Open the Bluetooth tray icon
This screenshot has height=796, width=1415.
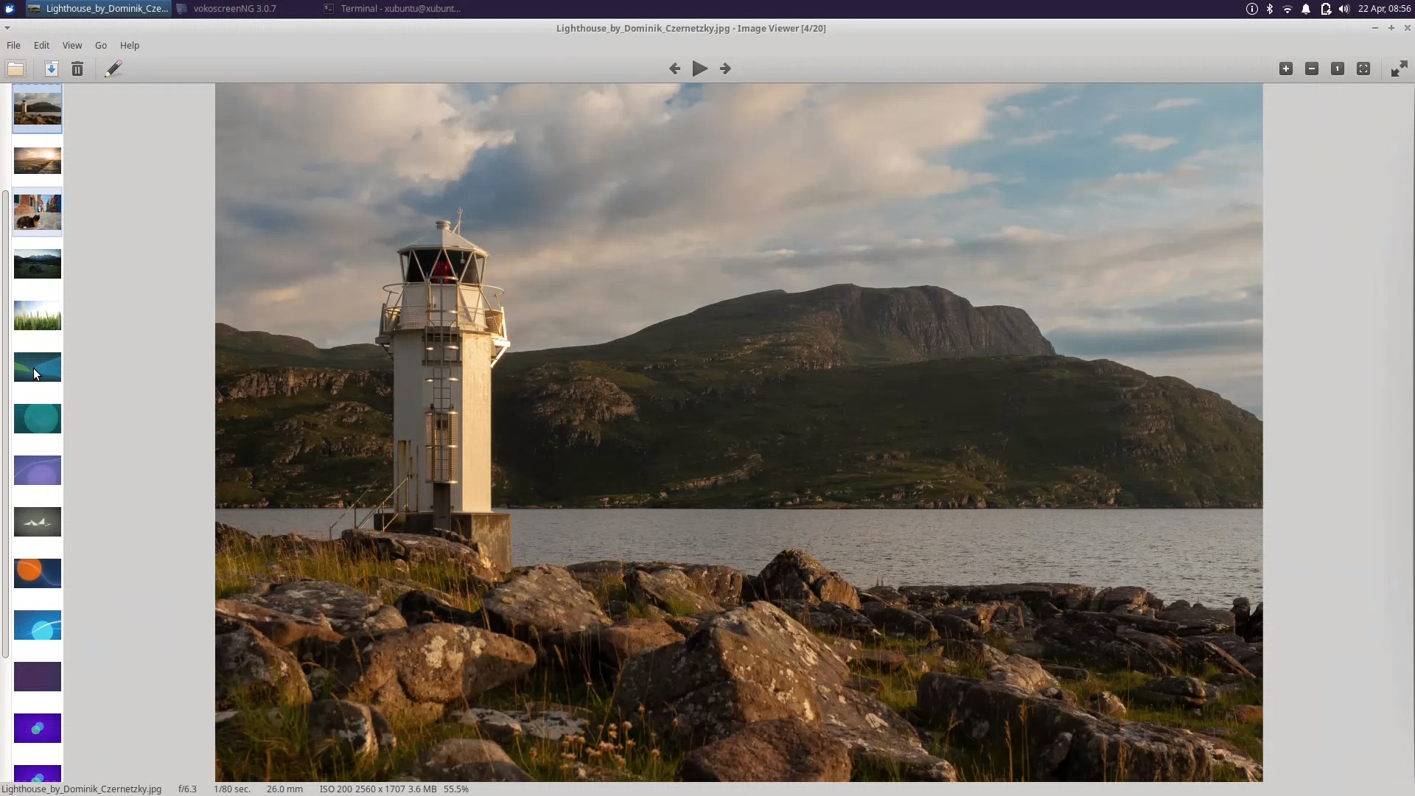pos(1270,9)
